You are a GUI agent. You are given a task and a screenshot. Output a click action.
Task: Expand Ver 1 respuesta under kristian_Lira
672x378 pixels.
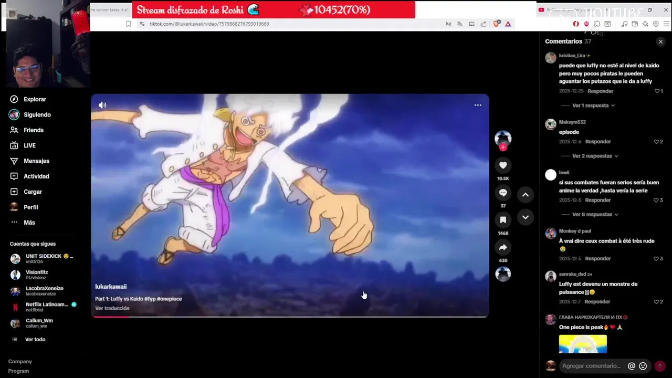click(x=593, y=106)
